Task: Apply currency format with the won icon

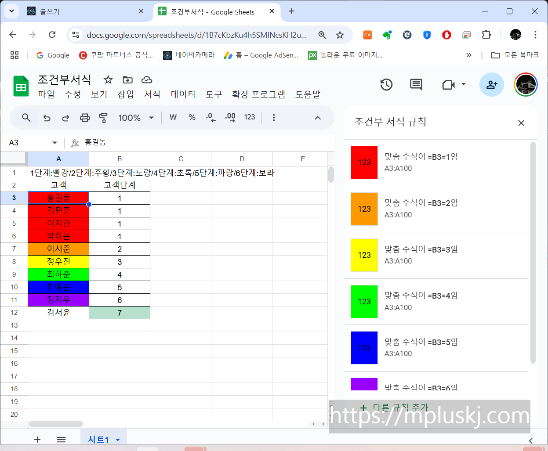Action: click(173, 118)
